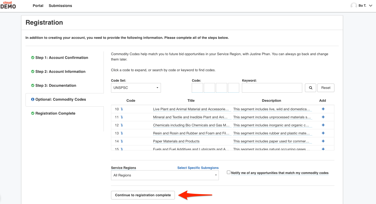This screenshot has width=376, height=204.
Task: Click the Cloud DEMO logo
Action: [x=8, y=5]
